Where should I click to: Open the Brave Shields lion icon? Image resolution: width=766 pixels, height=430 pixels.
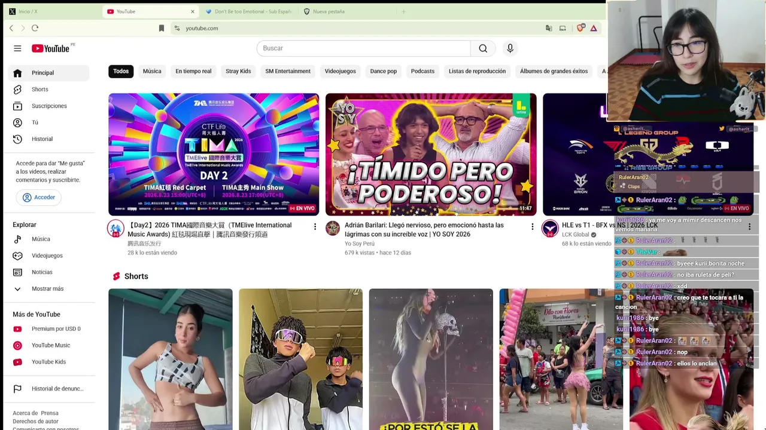click(x=580, y=28)
